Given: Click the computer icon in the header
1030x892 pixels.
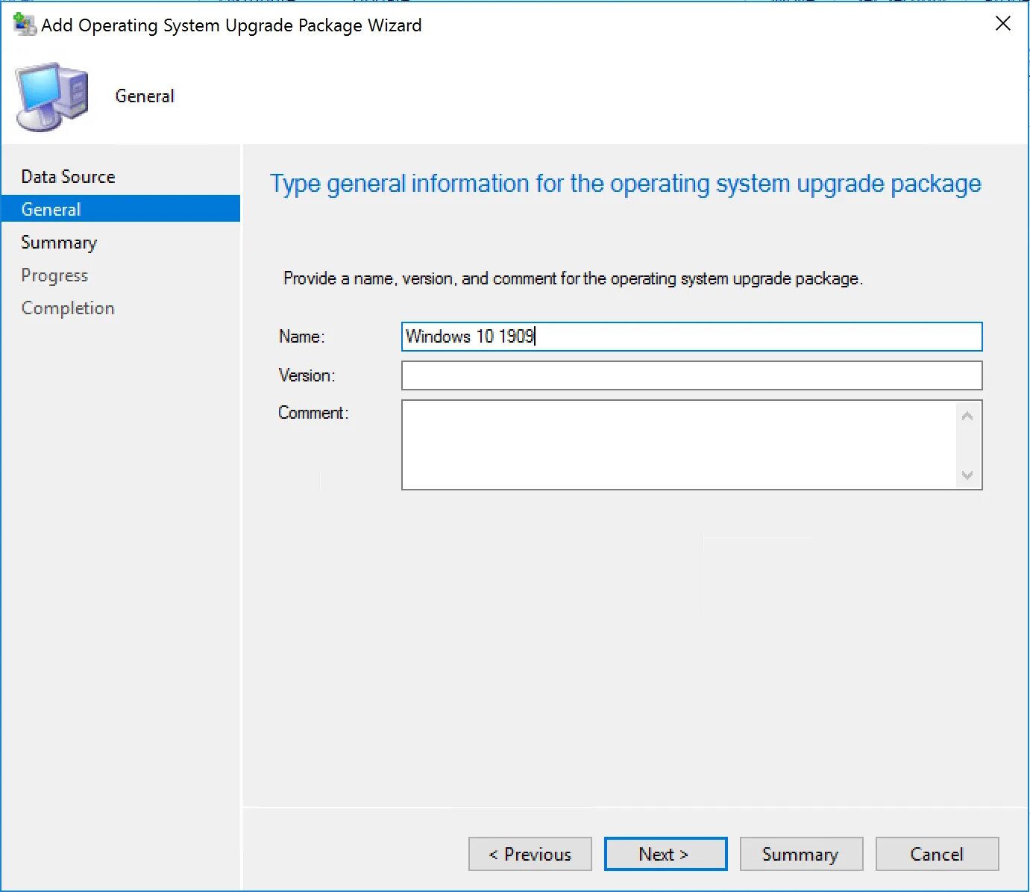Looking at the screenshot, I should coord(52,96).
